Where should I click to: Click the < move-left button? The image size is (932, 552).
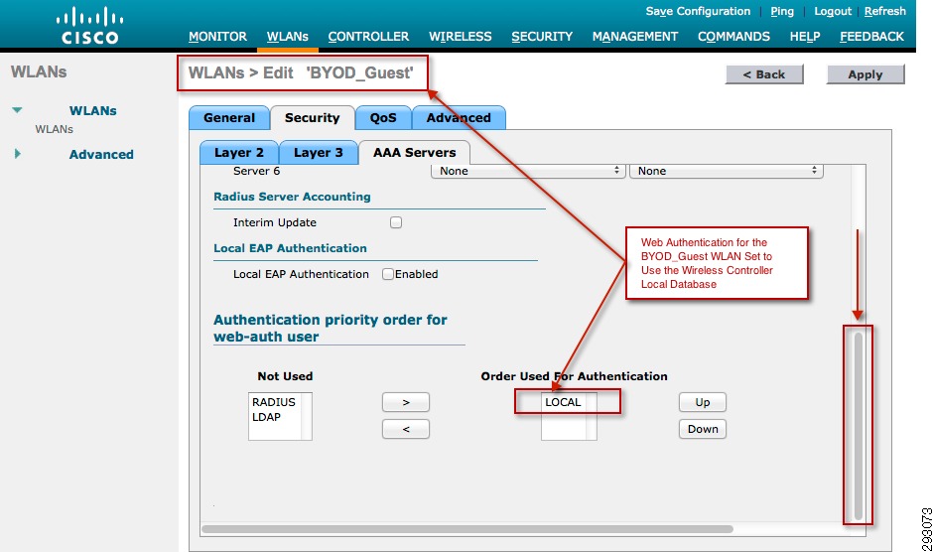click(405, 429)
